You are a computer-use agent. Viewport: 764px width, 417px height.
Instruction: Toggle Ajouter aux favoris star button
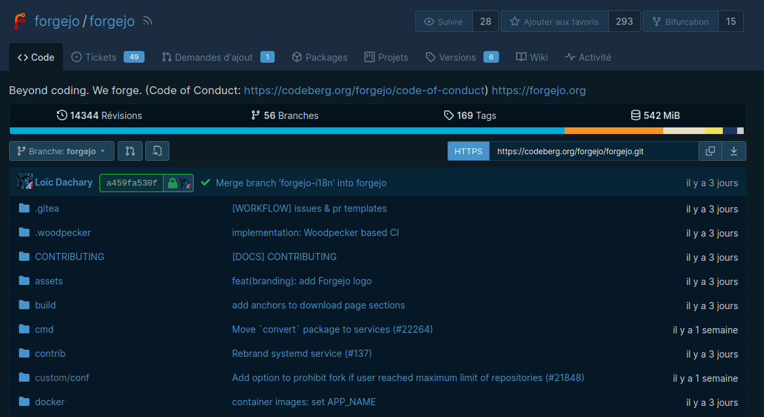click(x=555, y=22)
